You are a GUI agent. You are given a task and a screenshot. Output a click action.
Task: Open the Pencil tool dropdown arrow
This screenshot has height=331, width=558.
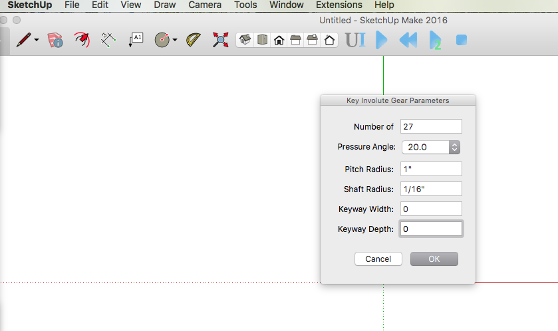(x=37, y=40)
